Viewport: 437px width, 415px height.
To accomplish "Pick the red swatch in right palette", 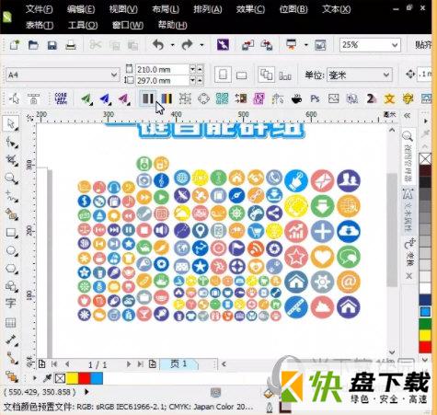I will pos(425,347).
